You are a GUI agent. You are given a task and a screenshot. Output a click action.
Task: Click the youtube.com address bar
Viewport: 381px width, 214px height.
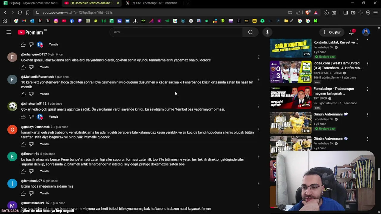click(161, 12)
